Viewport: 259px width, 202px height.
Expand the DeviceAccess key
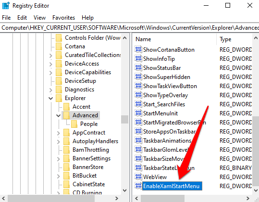pos(51,64)
